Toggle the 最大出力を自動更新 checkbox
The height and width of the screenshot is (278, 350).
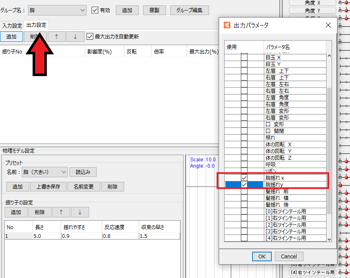pyautogui.click(x=90, y=36)
